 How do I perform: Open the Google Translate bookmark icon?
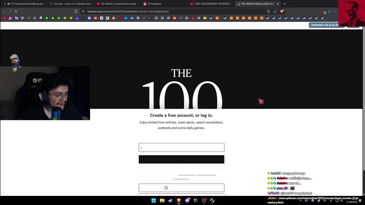tap(16, 18)
